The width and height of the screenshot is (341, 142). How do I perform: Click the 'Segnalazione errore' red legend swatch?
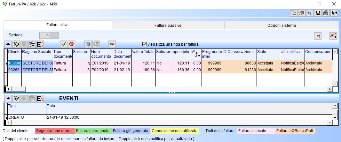point(55,131)
